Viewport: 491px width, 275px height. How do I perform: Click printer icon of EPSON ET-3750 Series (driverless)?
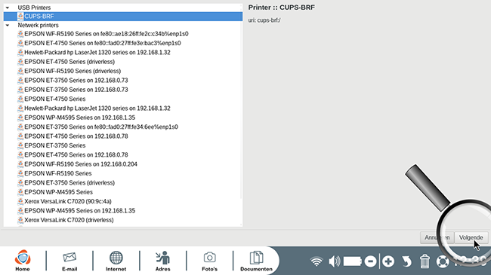click(20, 183)
